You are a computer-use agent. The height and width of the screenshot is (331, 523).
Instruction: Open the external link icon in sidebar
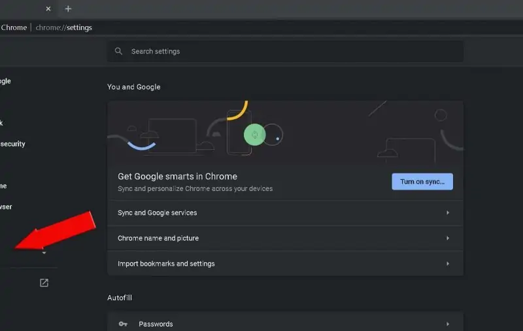point(44,283)
